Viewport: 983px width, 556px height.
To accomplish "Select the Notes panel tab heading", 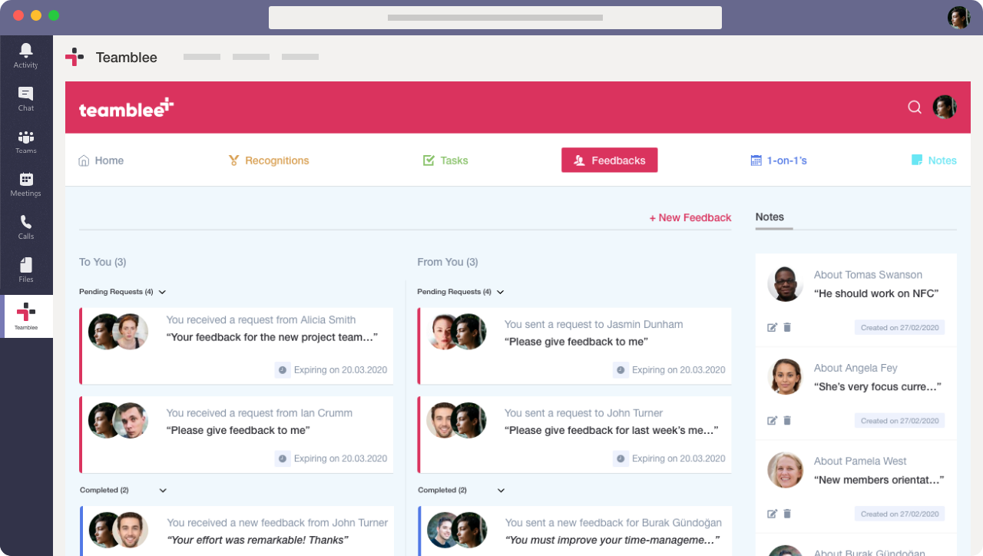I will click(770, 217).
